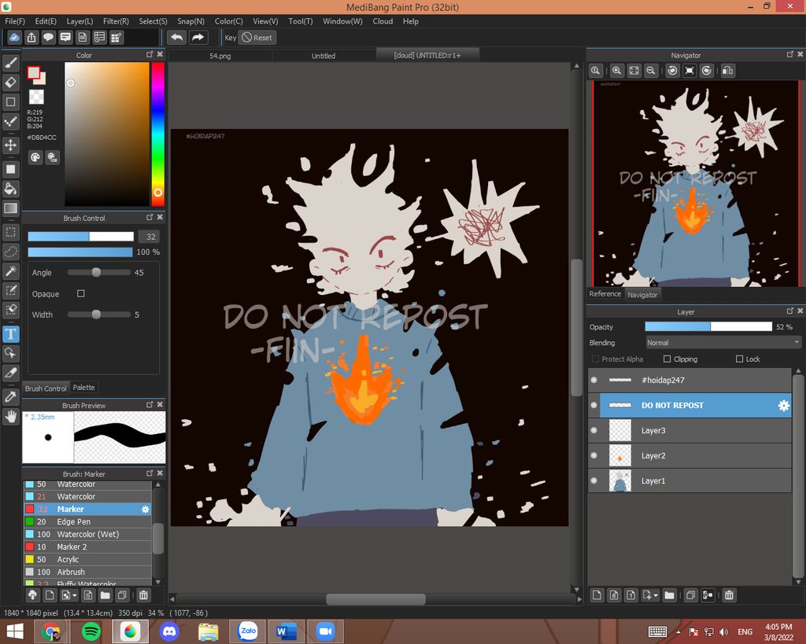Select the Lasso selection tool

11,252
